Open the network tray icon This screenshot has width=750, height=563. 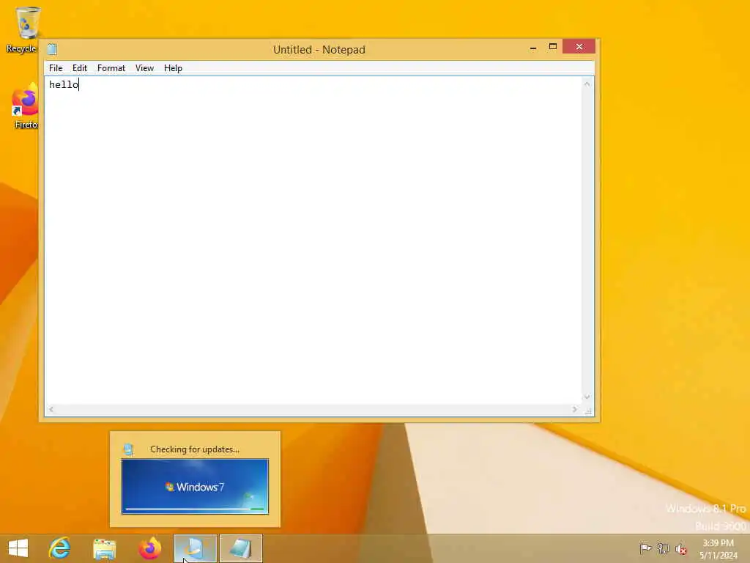click(x=663, y=548)
